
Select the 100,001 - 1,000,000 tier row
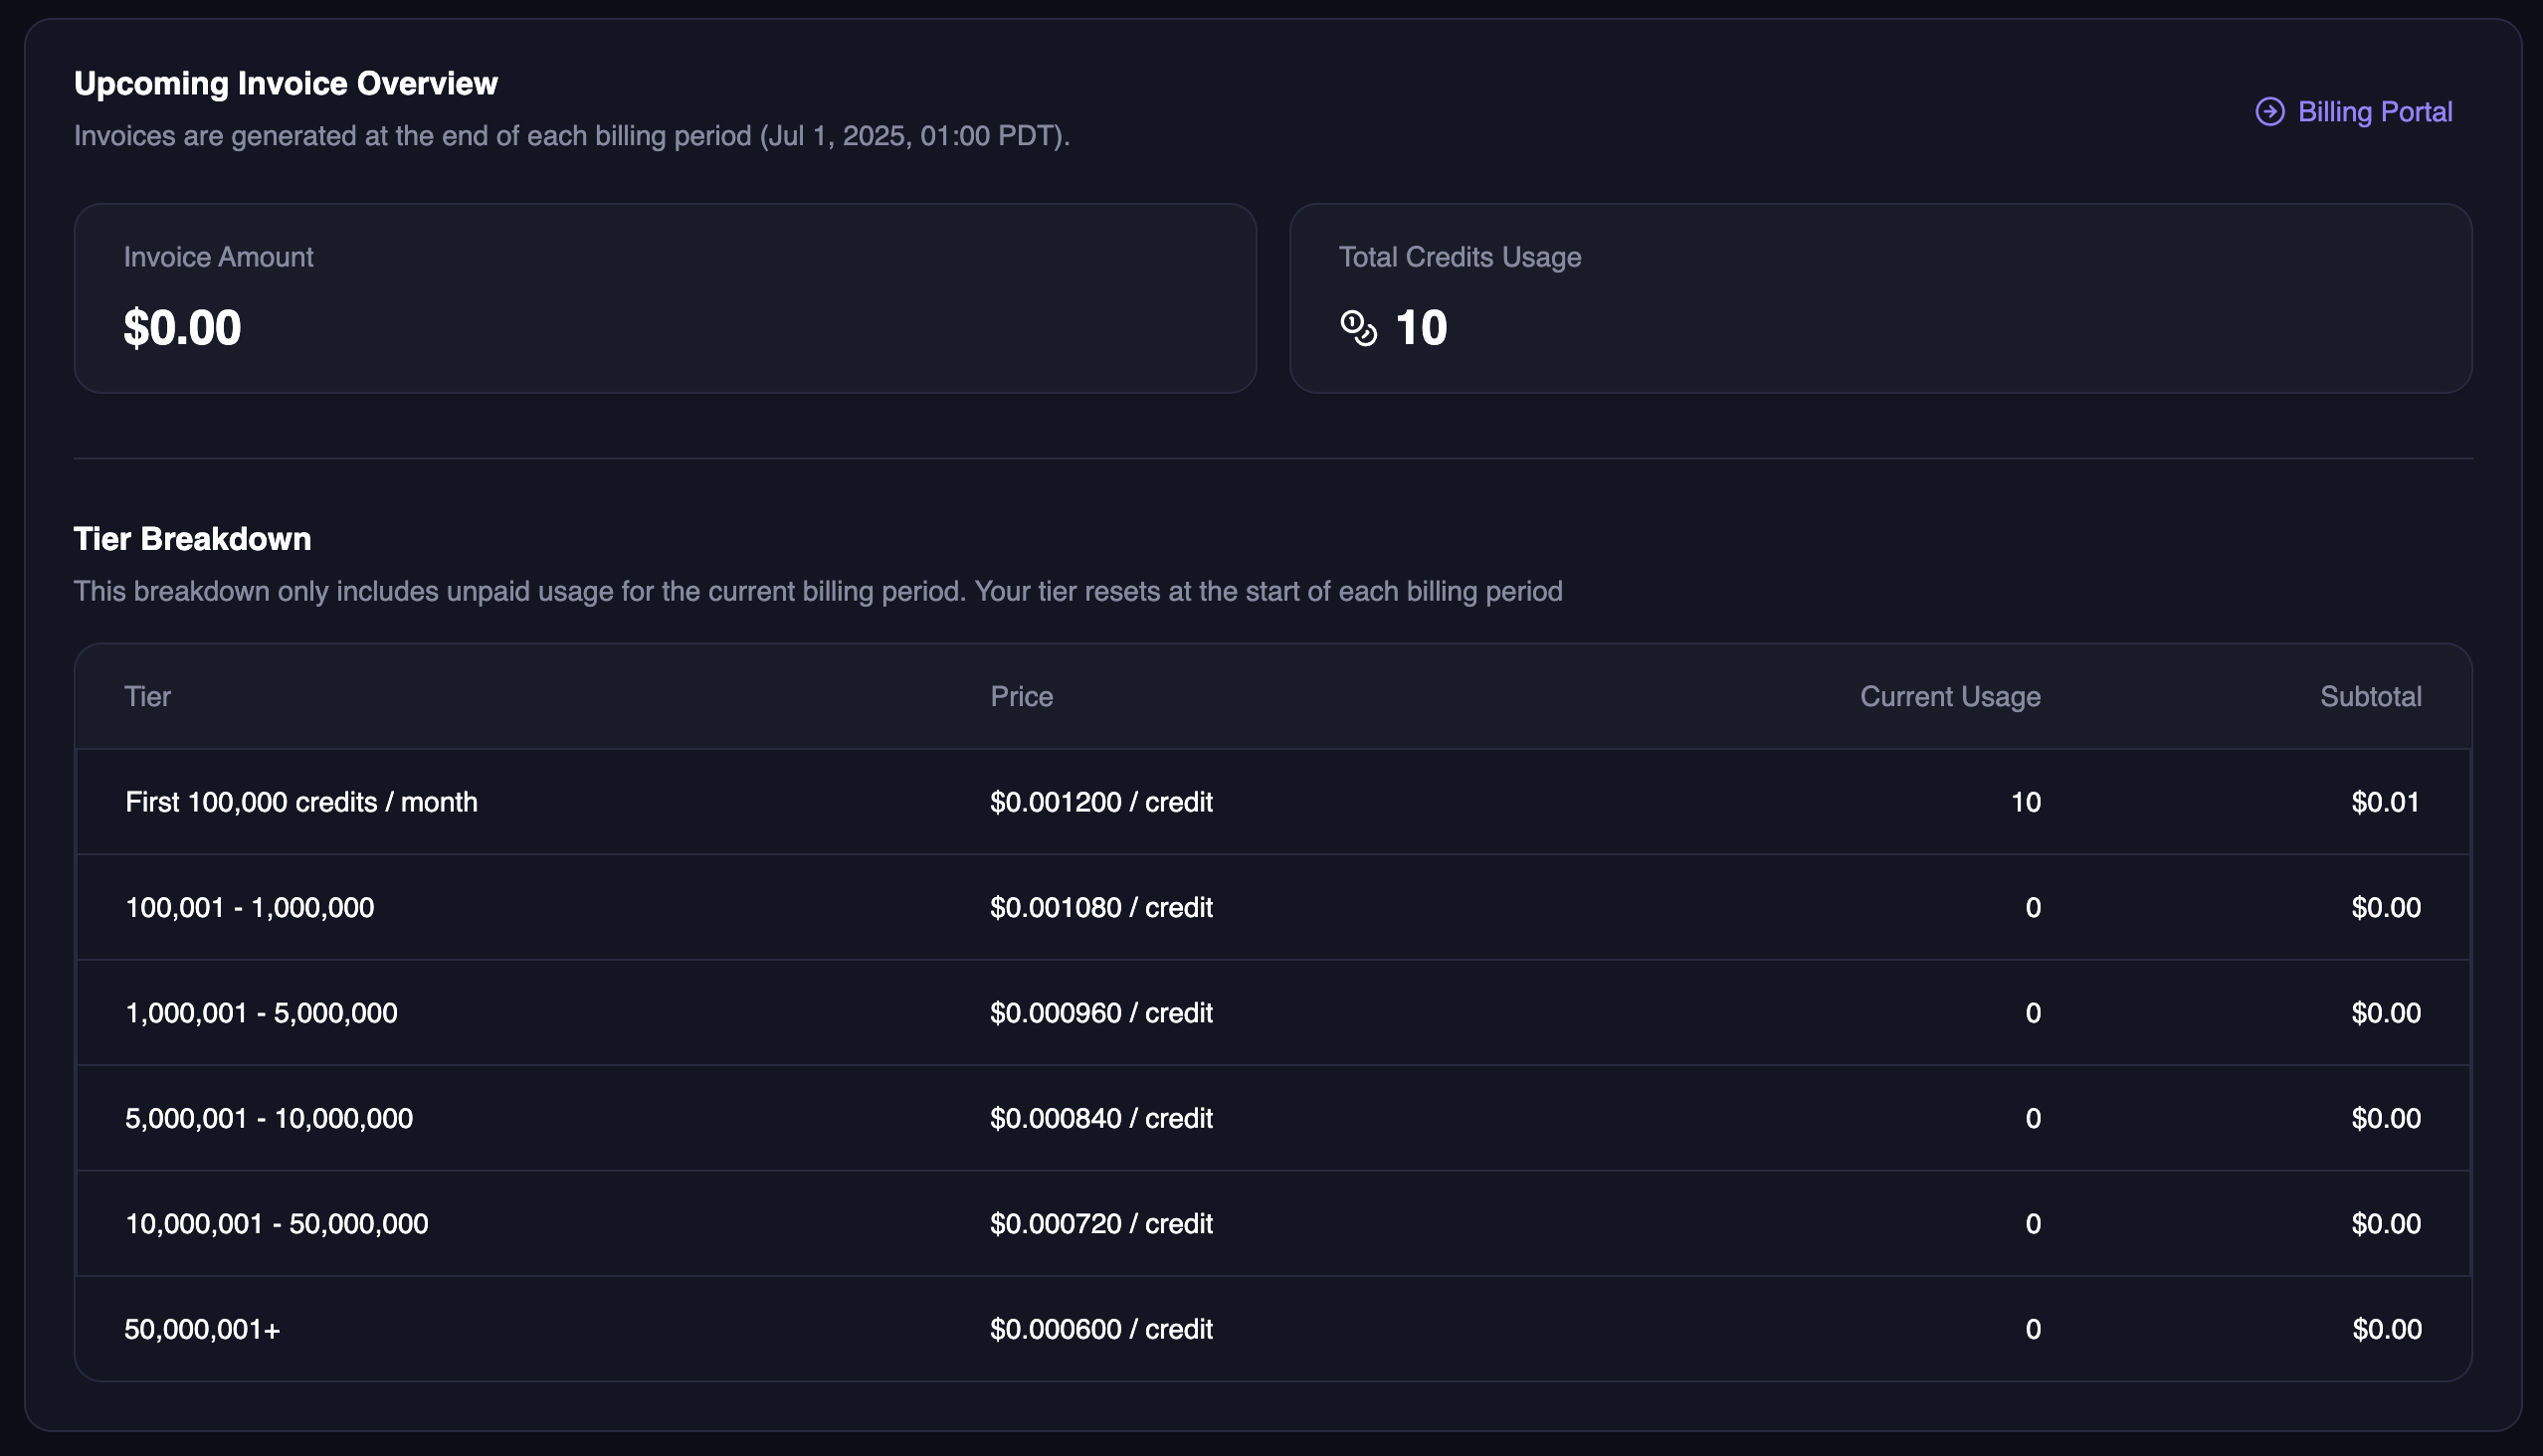pos(249,907)
